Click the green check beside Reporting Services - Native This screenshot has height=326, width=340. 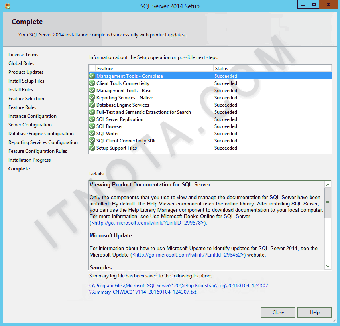pos(92,97)
